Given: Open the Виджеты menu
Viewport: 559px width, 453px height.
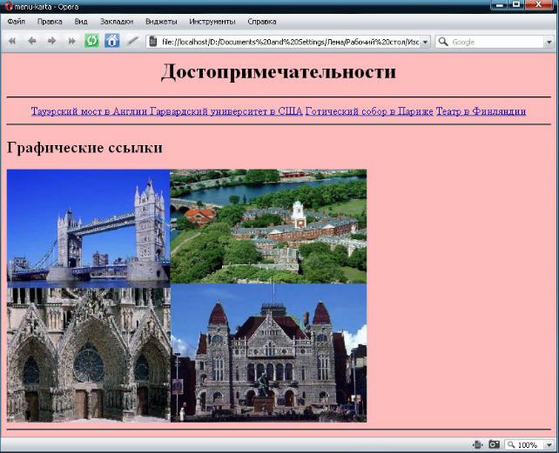Looking at the screenshot, I should coord(161,22).
